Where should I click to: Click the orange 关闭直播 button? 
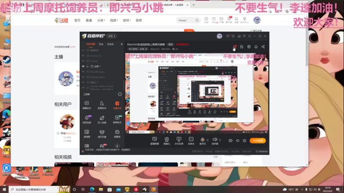point(258,141)
